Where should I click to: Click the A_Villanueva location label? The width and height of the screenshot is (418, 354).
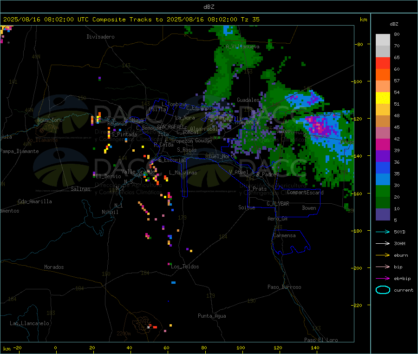tap(242, 47)
